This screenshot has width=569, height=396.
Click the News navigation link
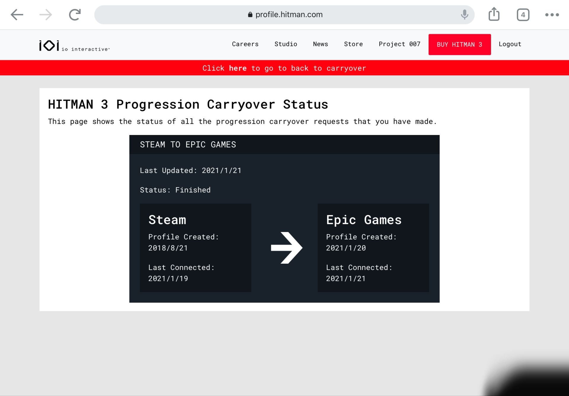point(321,43)
